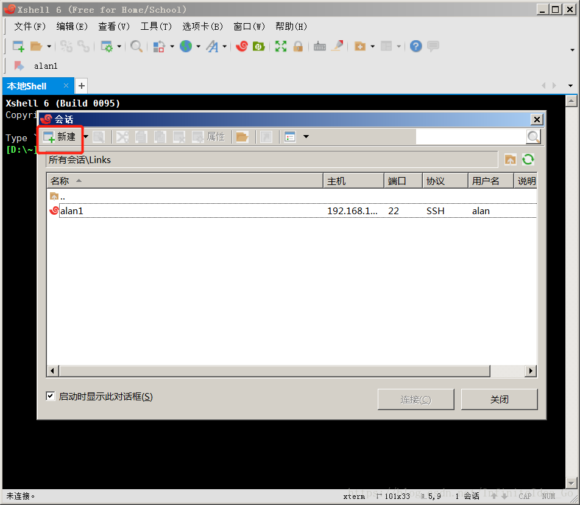Expand the properties dropdown arrow
The width and height of the screenshot is (580, 505).
pyautogui.click(x=119, y=47)
